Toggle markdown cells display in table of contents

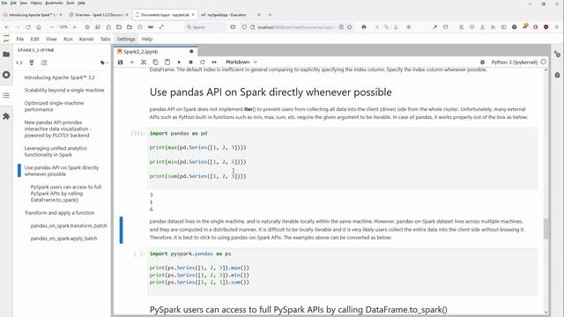point(32,63)
